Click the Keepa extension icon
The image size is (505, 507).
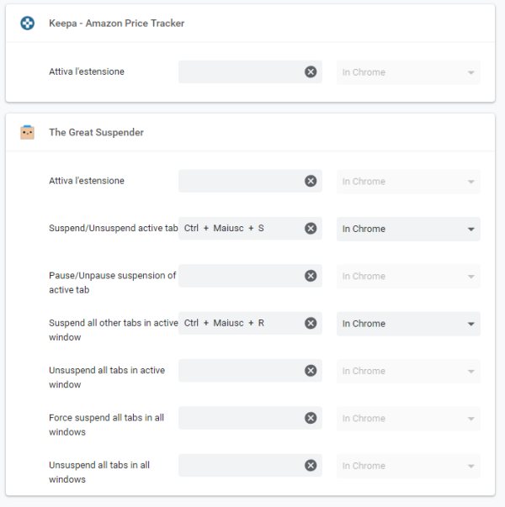[x=27, y=24]
